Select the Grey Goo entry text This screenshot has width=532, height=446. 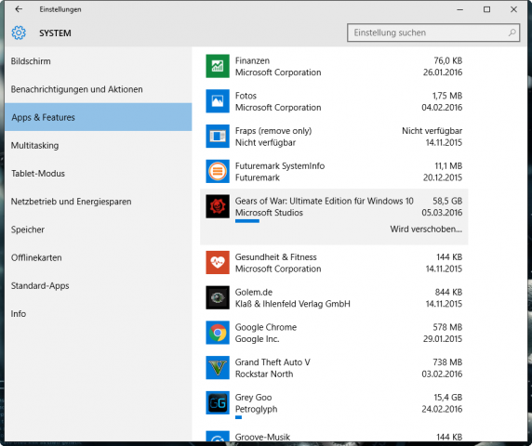pos(254,397)
